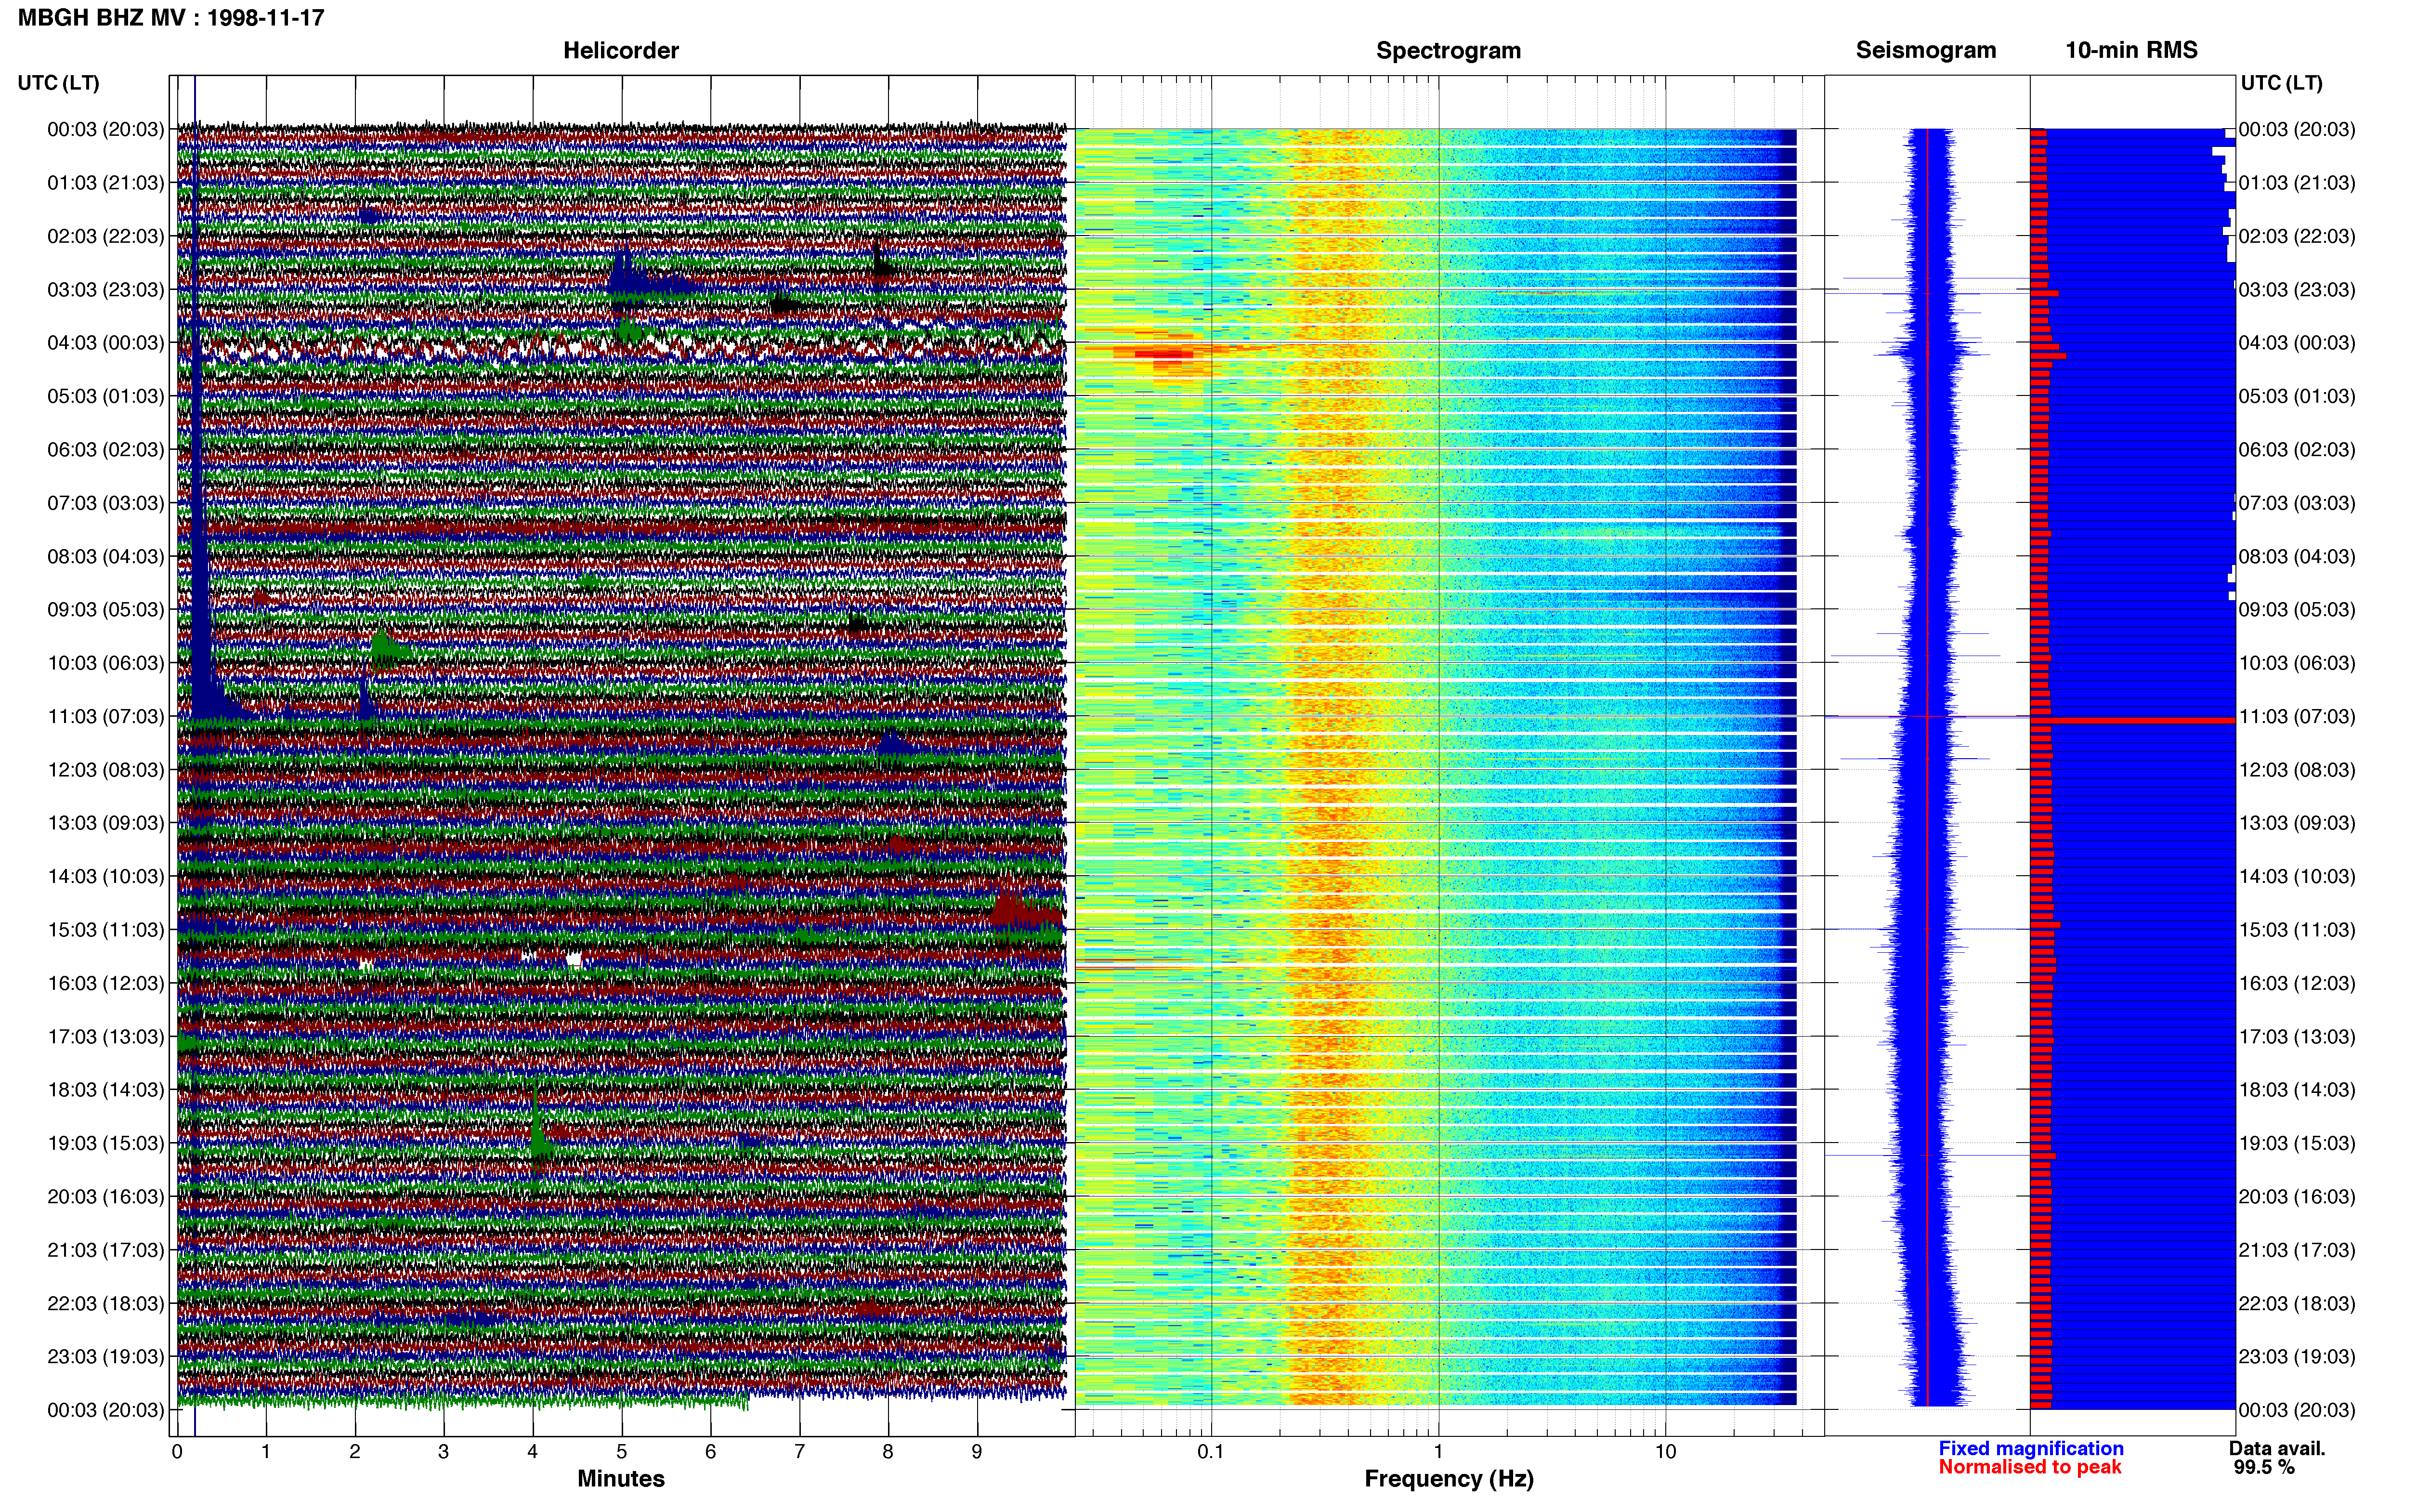Image resolution: width=2417 pixels, height=1512 pixels.
Task: Click the Data avail. label
Action: click(2277, 1448)
